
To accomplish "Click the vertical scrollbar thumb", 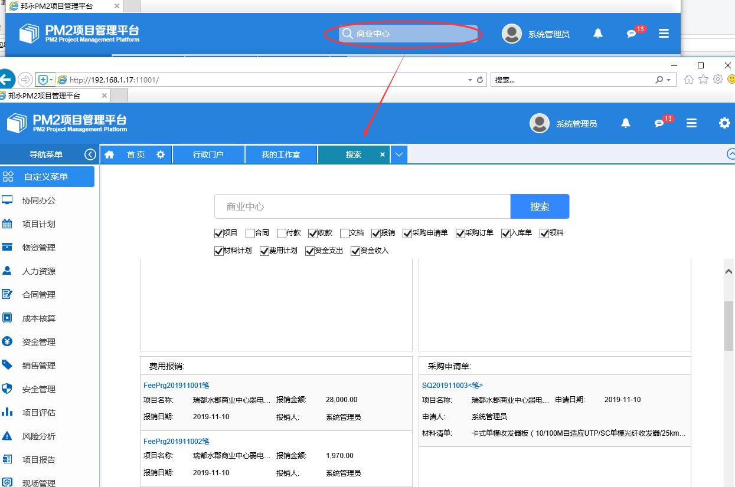I will point(729,324).
